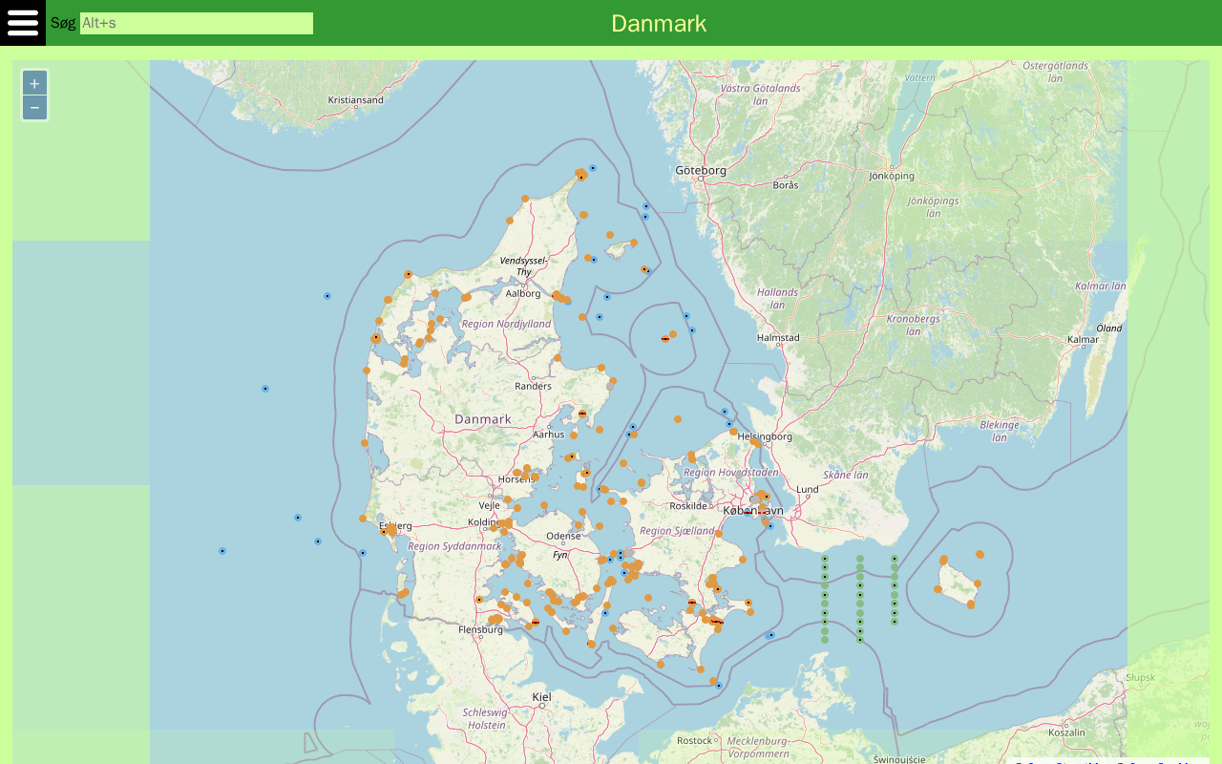Viewport: 1222px width, 764px height.
Task: Click the Kiel city label
Action: pos(542,697)
